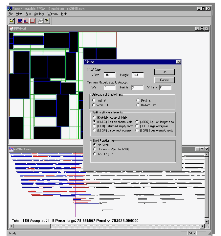Click the half-filled rectangle toolbar icon
Viewport: 221px width, 236px height.
pyautogui.click(x=26, y=21)
